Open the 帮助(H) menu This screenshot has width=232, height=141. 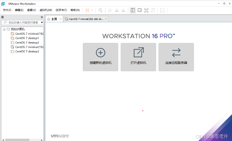click(75, 10)
